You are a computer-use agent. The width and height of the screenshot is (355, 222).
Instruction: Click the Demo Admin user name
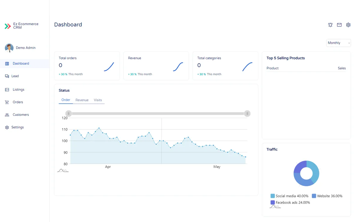26,48
